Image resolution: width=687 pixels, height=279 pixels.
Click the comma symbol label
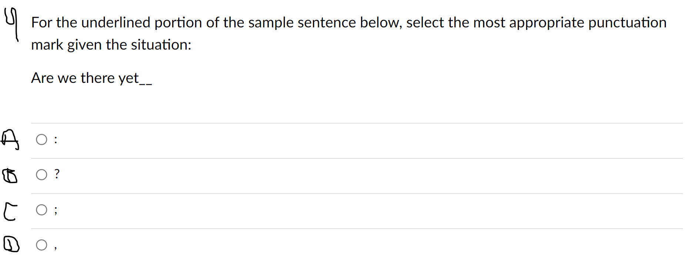(56, 247)
